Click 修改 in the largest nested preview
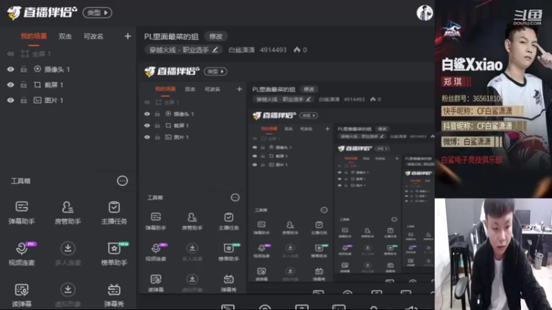552x310 pixels. pos(308,90)
